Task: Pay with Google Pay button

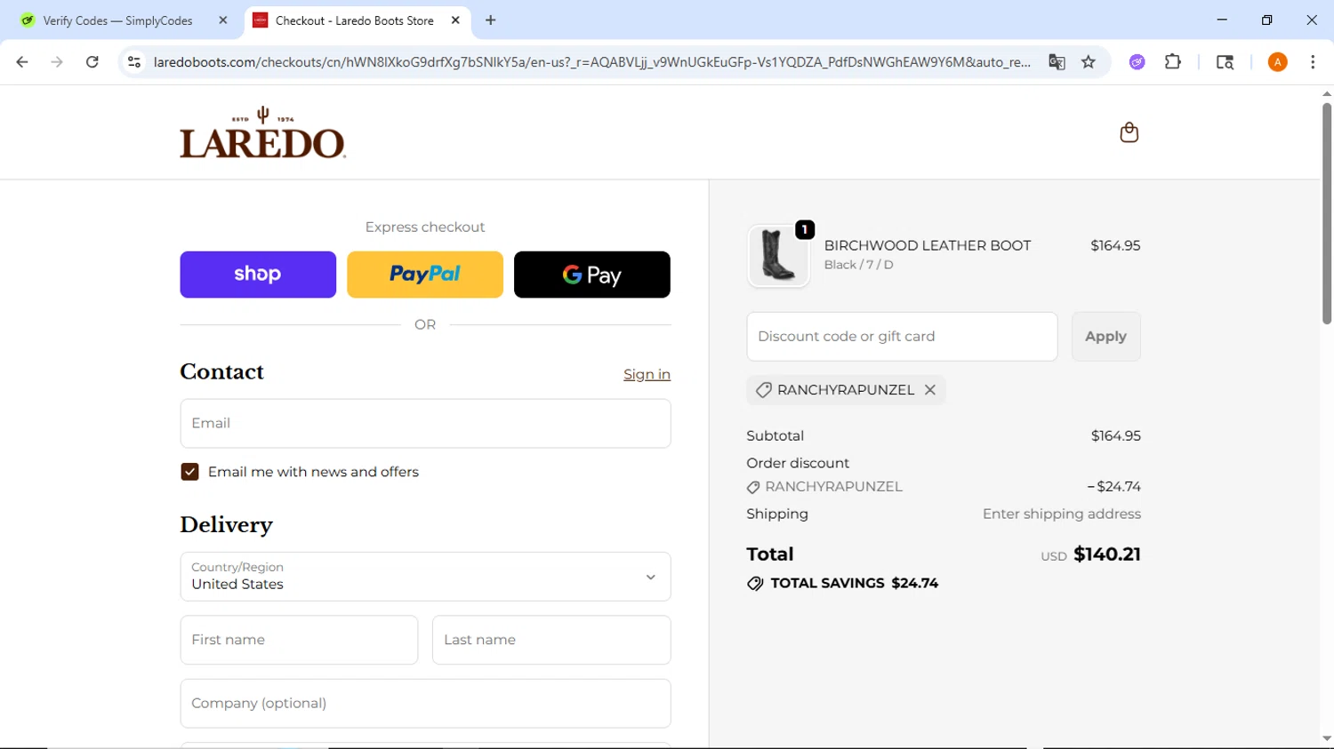Action: tap(592, 275)
